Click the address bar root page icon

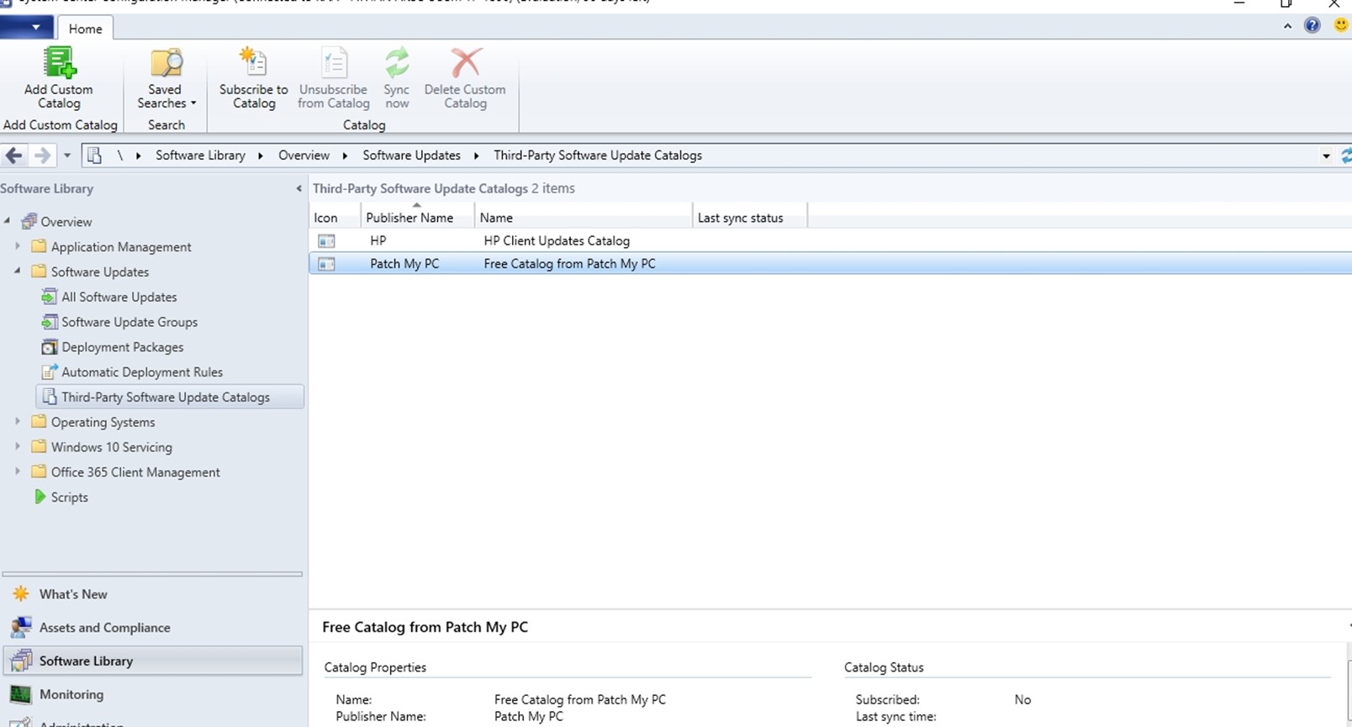[x=94, y=155]
